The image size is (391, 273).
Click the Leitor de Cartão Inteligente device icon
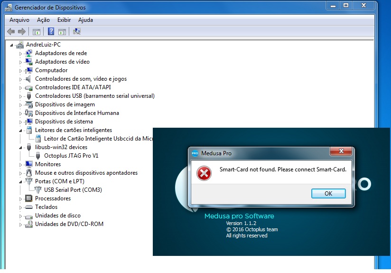38,139
